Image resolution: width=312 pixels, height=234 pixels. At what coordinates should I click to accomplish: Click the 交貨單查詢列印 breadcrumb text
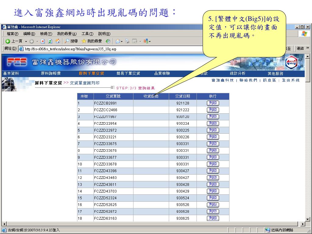[x=85, y=83]
